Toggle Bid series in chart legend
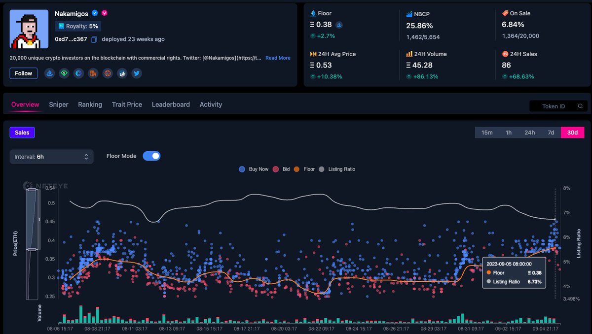This screenshot has height=334, width=592. pos(281,169)
